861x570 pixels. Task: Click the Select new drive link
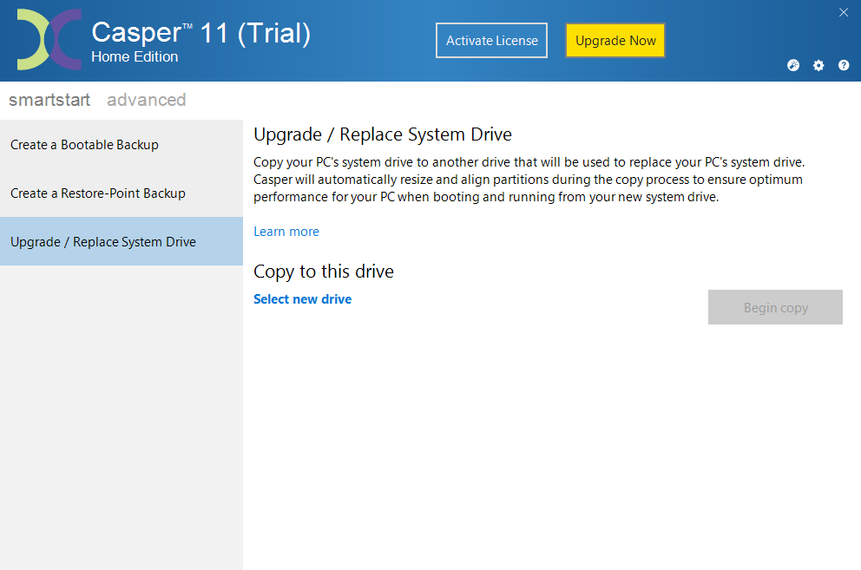click(303, 299)
